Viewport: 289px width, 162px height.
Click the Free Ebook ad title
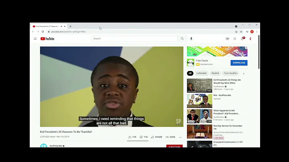pos(202,61)
